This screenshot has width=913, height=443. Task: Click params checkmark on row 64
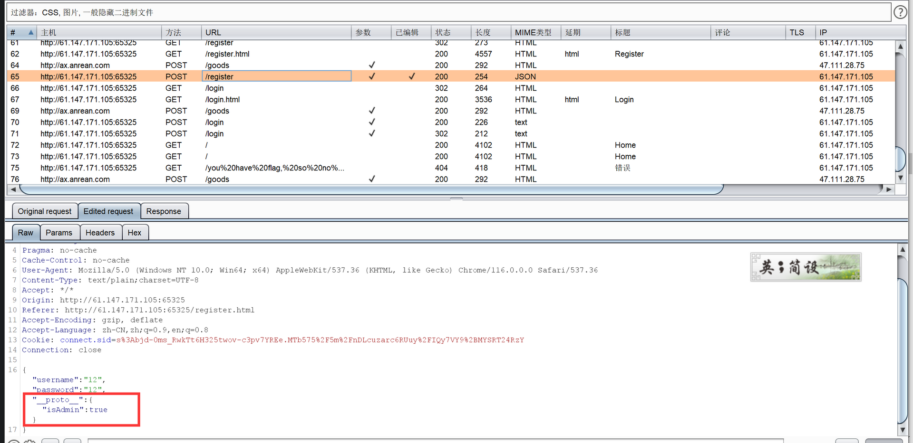click(371, 65)
